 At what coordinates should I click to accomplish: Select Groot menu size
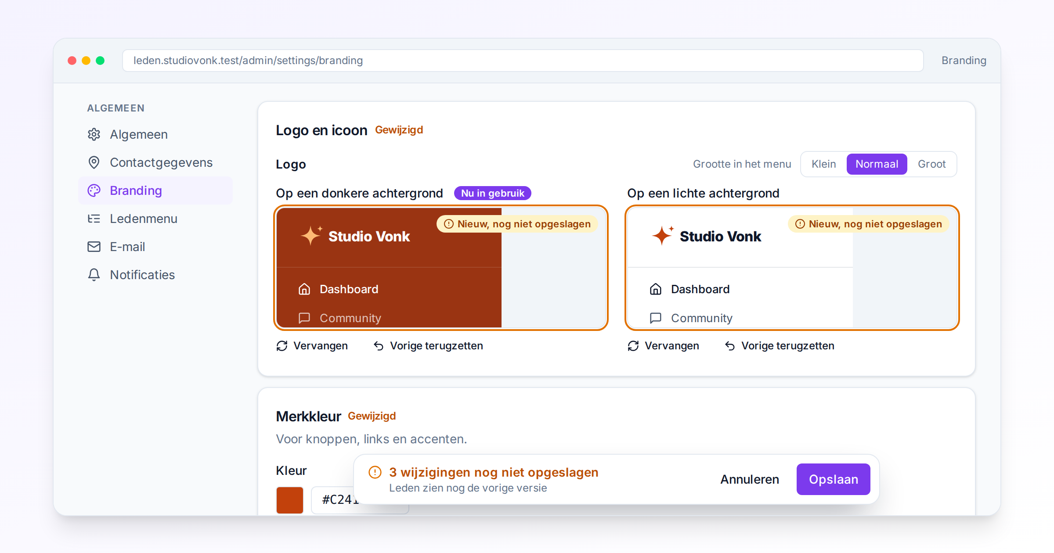coord(931,164)
